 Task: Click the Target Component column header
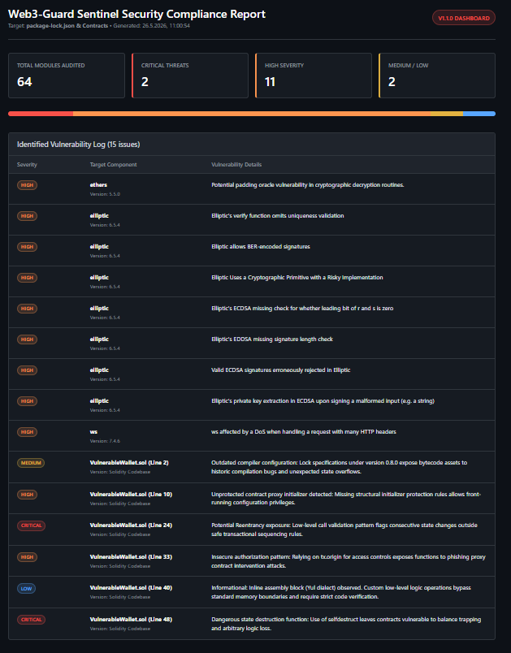pyautogui.click(x=113, y=165)
